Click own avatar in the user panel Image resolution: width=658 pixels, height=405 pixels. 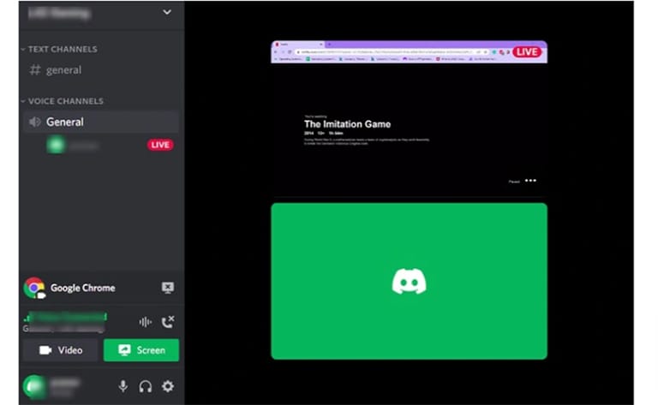[34, 386]
